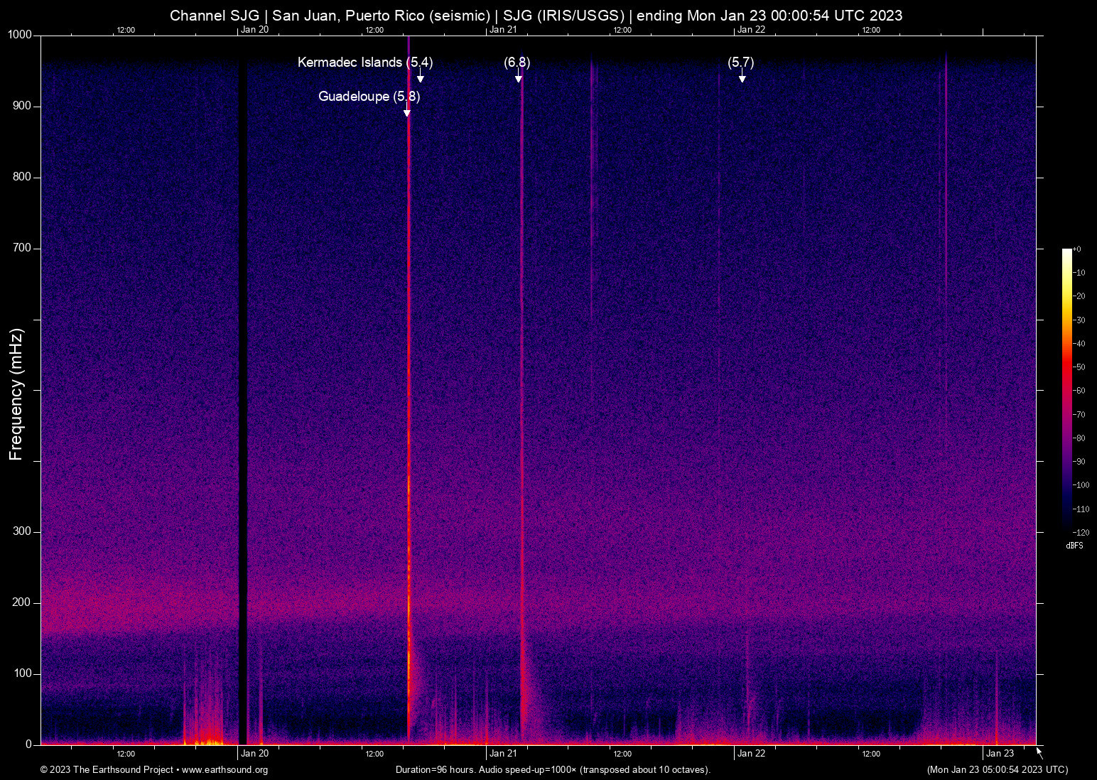The width and height of the screenshot is (1097, 780).
Task: Click the Frequency (mHz) axis title
Action: [x=16, y=394]
